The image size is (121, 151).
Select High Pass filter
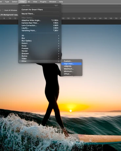click(x=71, y=64)
